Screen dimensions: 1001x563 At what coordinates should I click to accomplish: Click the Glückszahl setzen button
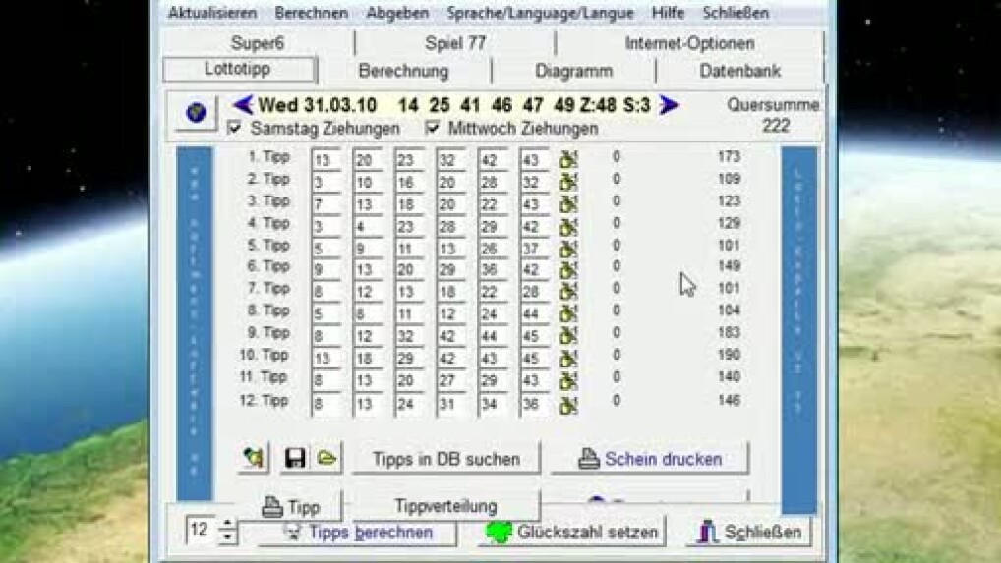572,532
